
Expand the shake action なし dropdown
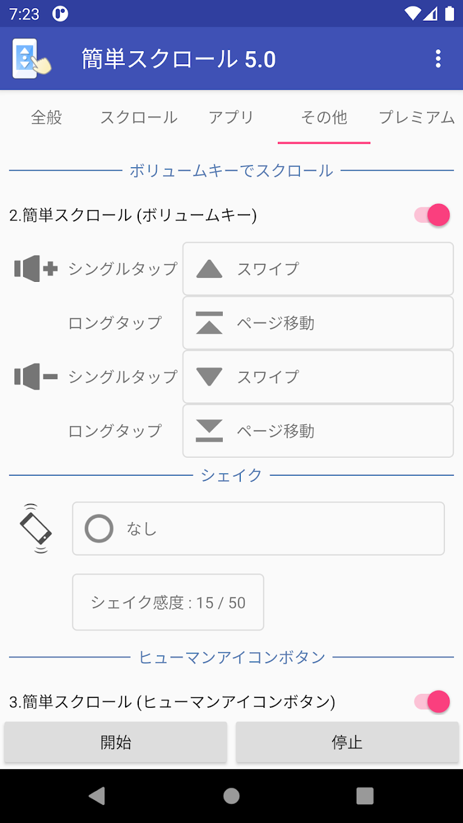click(x=258, y=528)
